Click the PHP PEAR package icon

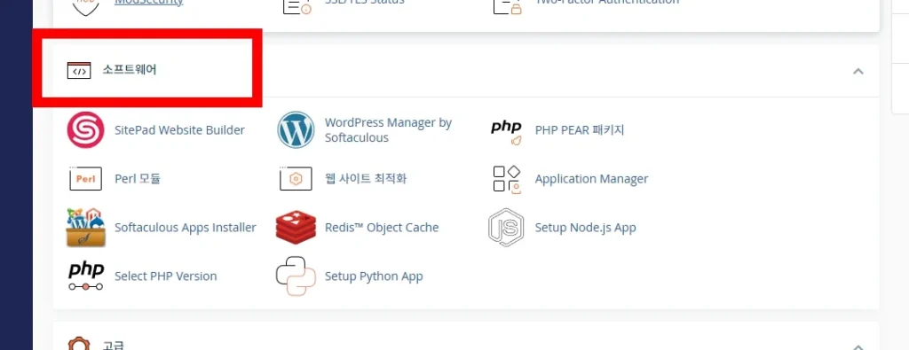(x=506, y=133)
